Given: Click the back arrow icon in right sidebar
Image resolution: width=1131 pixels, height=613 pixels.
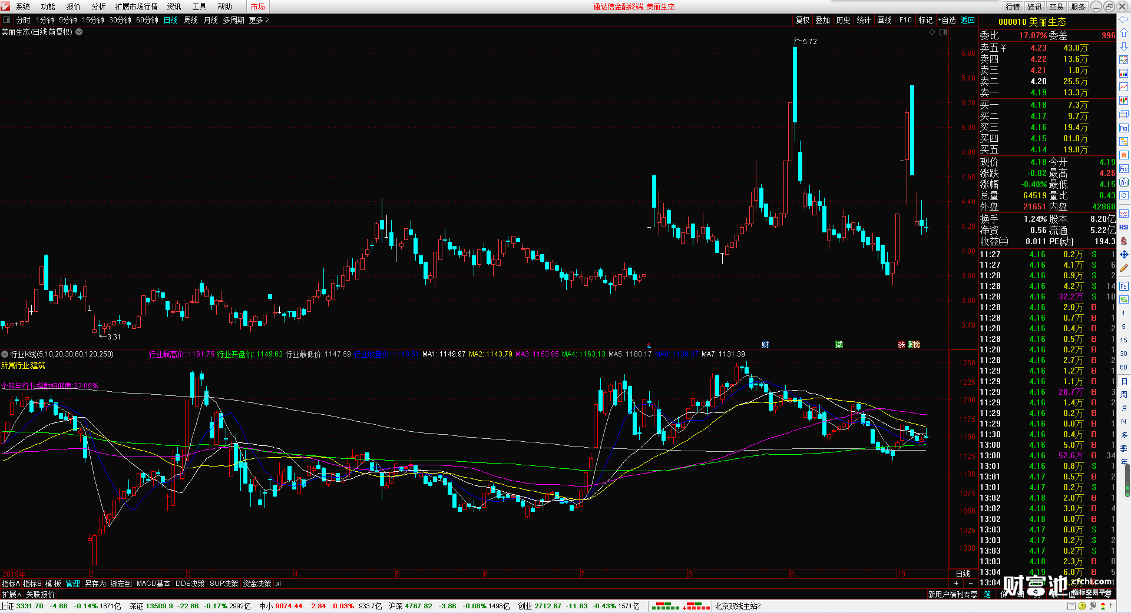Looking at the screenshot, I should [x=1124, y=19].
